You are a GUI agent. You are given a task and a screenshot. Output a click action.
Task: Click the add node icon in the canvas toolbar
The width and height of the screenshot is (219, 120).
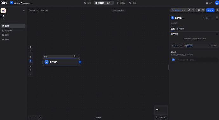pos(30,47)
